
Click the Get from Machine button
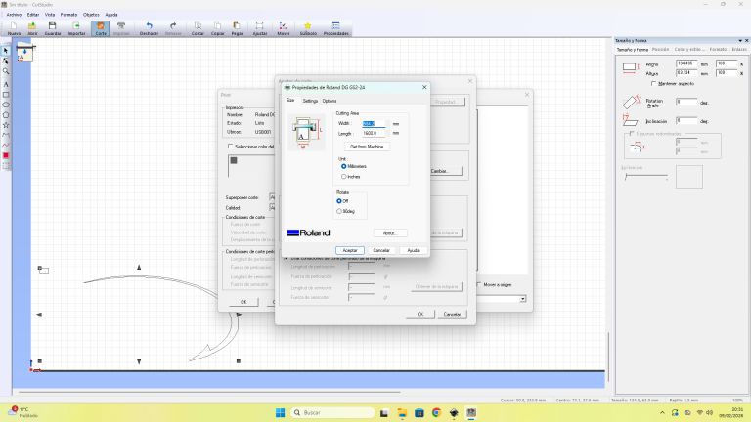(367, 147)
